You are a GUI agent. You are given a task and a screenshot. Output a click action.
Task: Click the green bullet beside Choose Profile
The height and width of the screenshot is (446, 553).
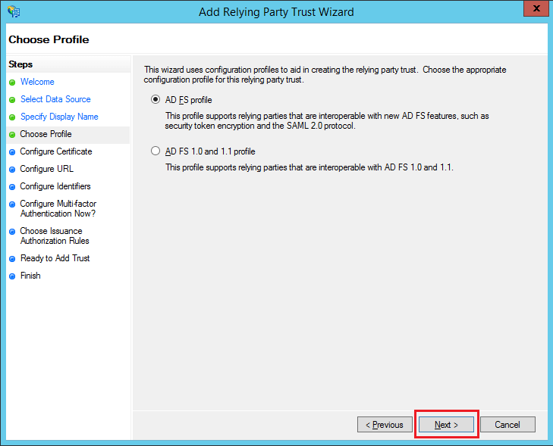pos(12,135)
